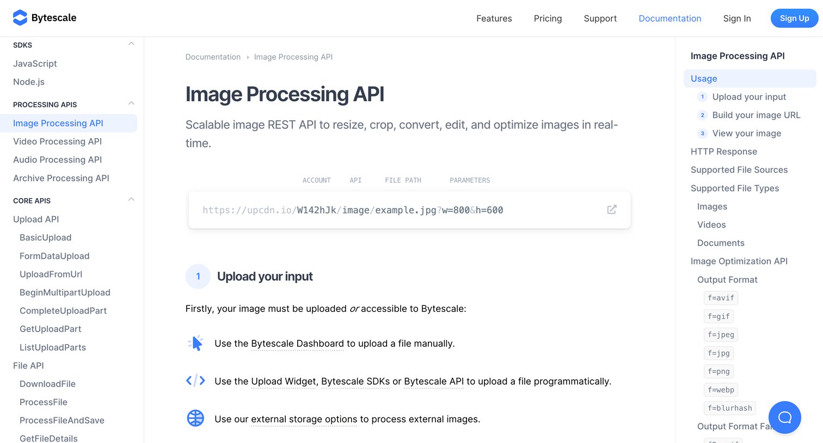
Task: Open the external storage options link
Action: pyautogui.click(x=304, y=419)
